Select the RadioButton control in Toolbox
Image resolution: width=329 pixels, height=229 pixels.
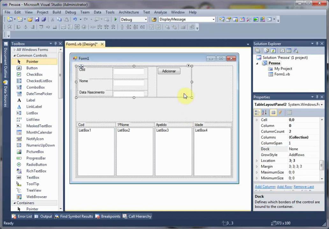tap(37, 164)
